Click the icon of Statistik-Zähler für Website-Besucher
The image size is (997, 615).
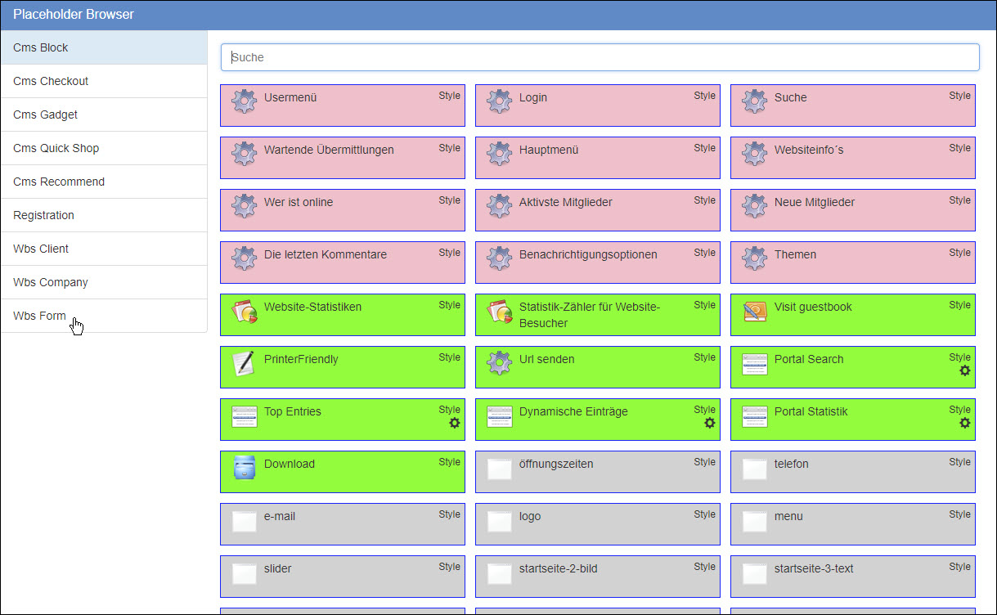point(499,310)
